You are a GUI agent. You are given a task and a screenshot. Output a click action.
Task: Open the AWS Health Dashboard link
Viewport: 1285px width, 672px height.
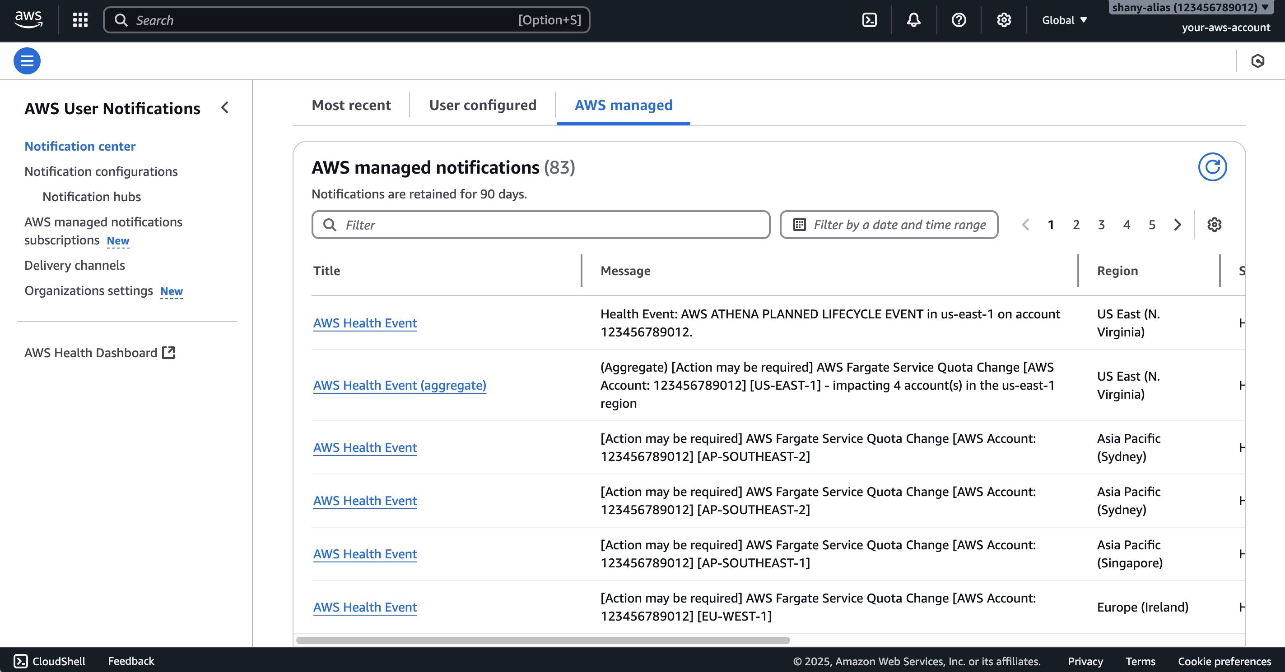click(91, 353)
